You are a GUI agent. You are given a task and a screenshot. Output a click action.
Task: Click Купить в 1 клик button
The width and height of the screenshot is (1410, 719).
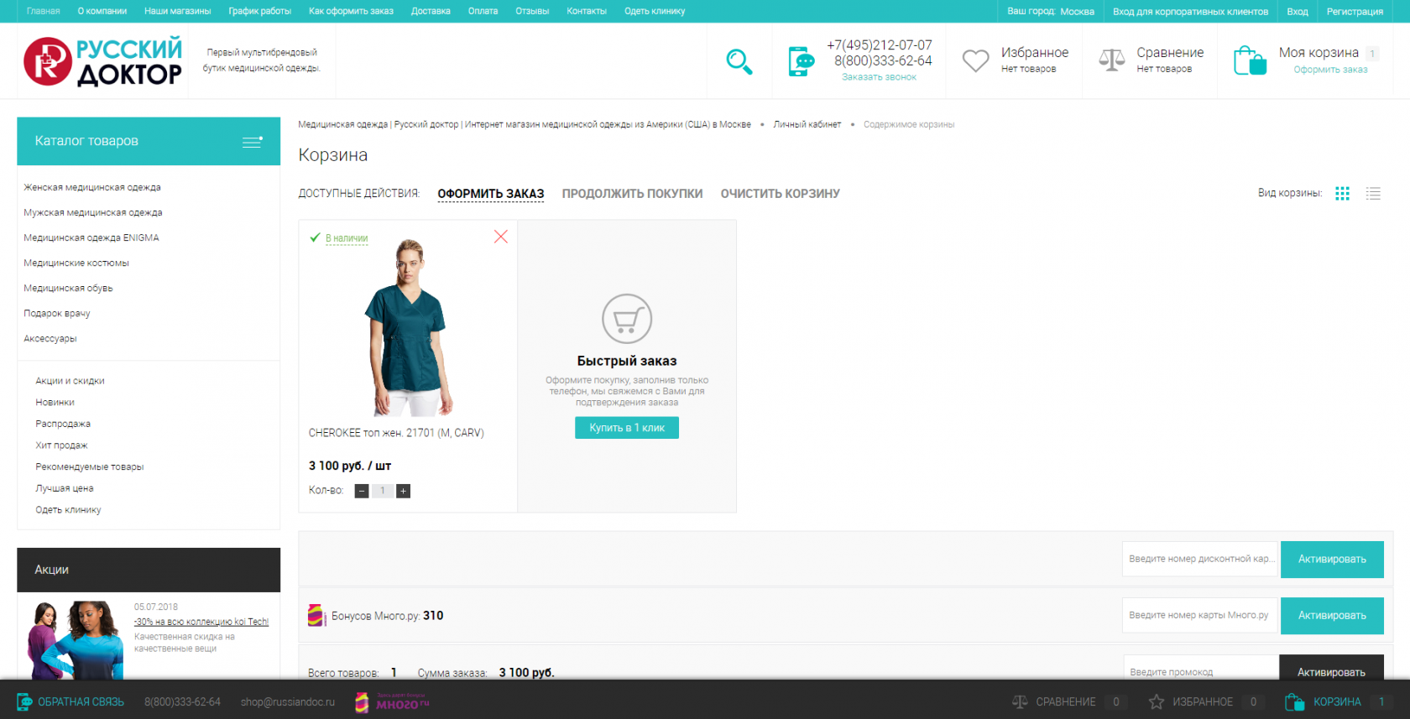(x=627, y=428)
